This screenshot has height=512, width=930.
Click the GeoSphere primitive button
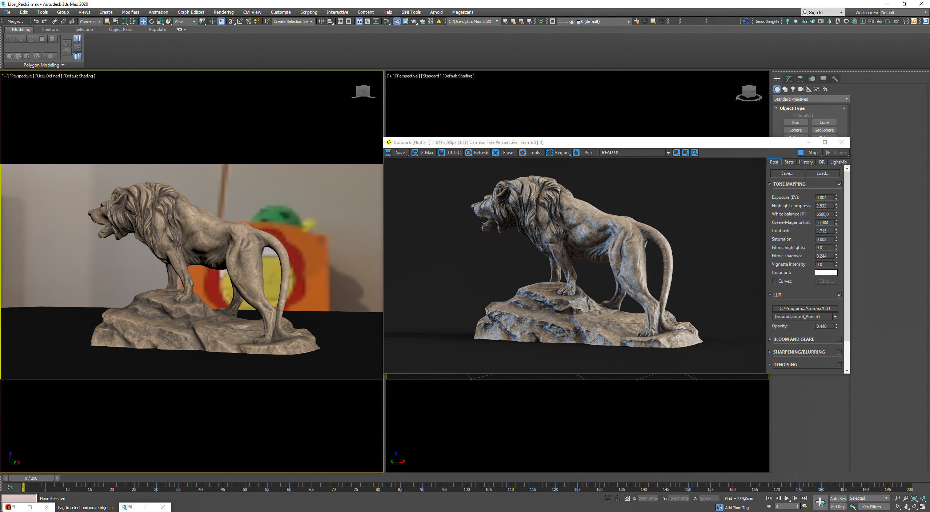pyautogui.click(x=824, y=130)
